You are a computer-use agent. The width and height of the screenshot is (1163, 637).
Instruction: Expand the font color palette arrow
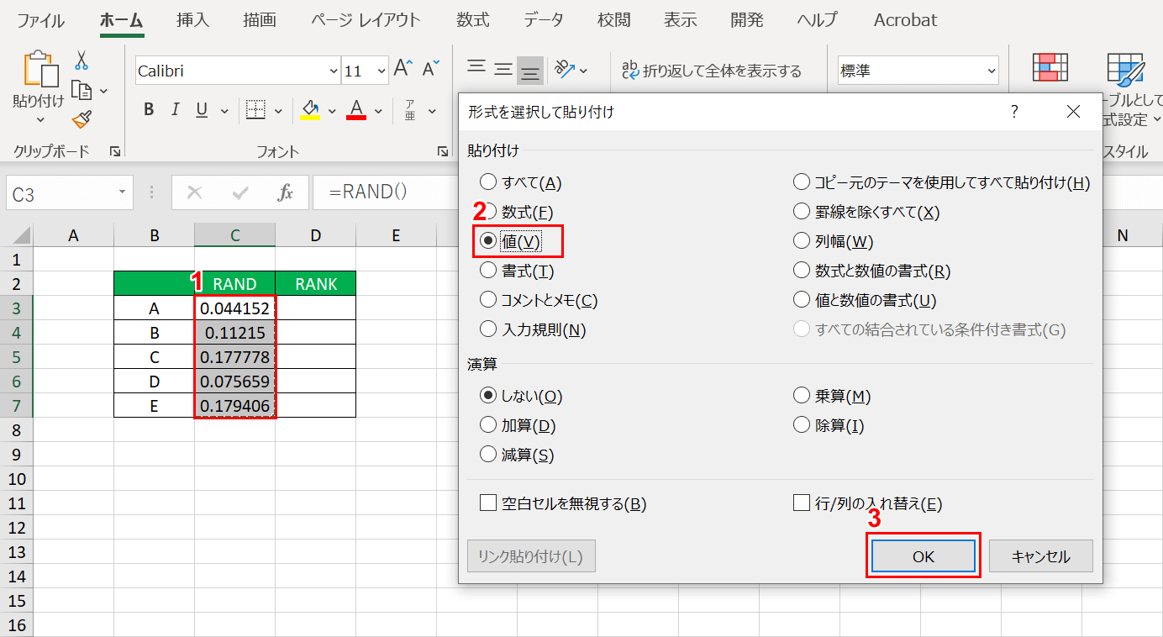(378, 110)
